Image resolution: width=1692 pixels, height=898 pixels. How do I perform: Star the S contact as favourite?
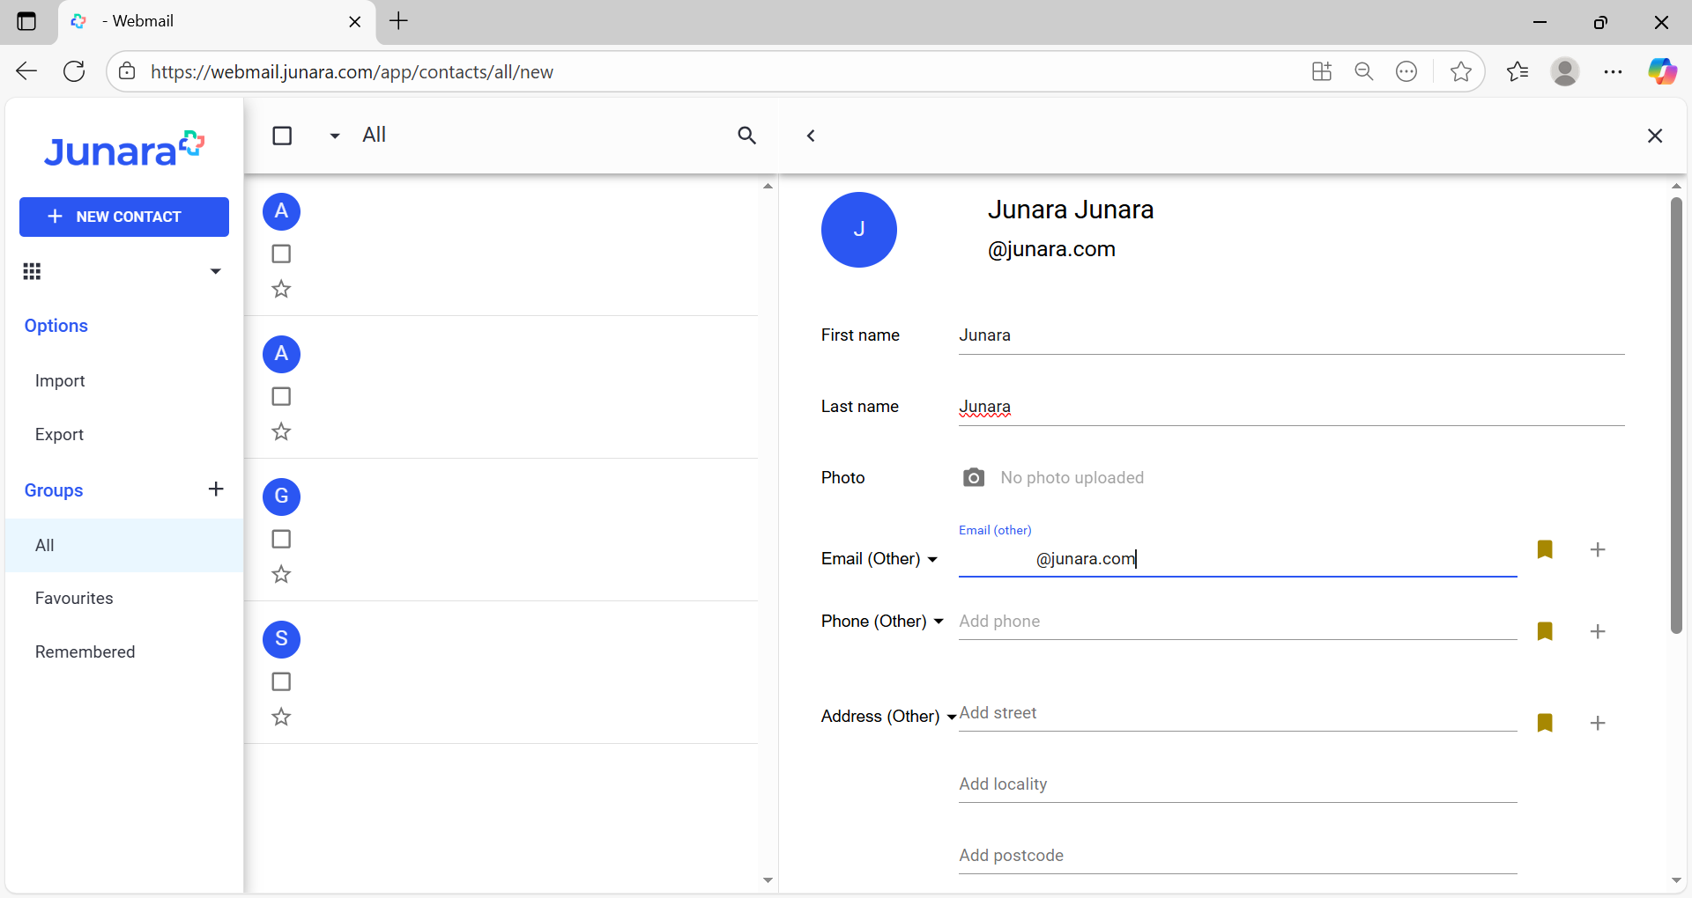[x=281, y=717]
